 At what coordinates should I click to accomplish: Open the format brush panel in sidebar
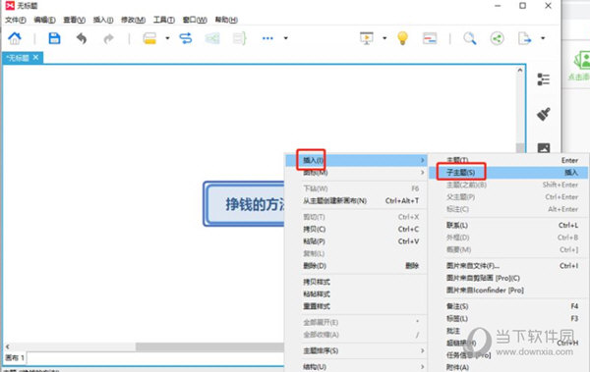coord(544,114)
